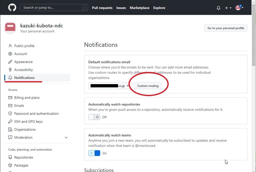Open Marketplace in top navigation
The width and height of the screenshot is (256, 172).
coord(139,8)
